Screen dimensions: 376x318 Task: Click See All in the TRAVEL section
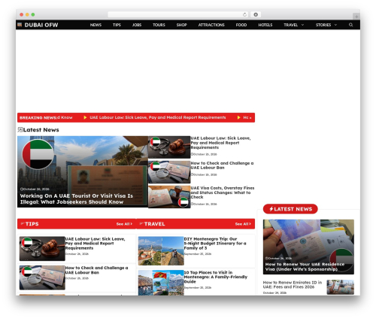[243, 224]
